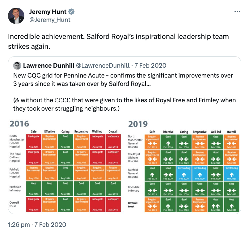Open the @Jeremy_Hunt handle link
Viewport: 249px width, 233px height.
pyautogui.click(x=50, y=20)
